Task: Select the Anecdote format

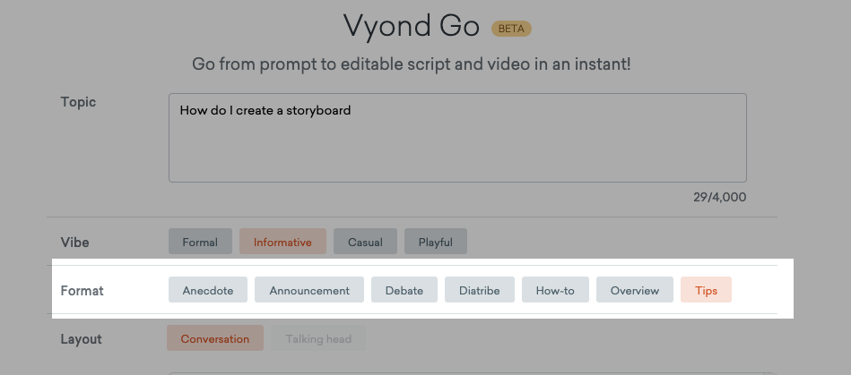Action: [x=208, y=290]
